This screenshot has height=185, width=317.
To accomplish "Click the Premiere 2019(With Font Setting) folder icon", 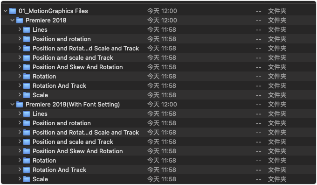I will pos(20,104).
